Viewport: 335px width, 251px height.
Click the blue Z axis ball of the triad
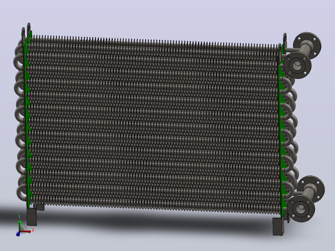tap(18, 234)
